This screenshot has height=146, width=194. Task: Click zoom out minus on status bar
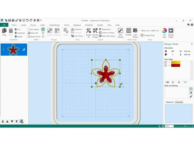pyautogui.click(x=175, y=126)
